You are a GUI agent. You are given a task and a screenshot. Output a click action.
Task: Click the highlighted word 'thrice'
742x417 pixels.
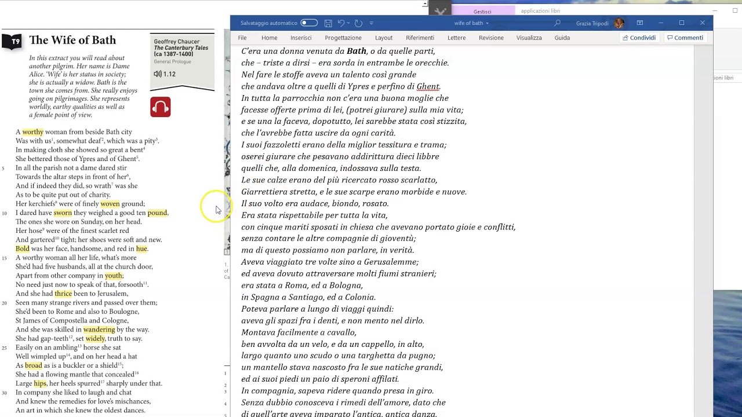(63, 294)
